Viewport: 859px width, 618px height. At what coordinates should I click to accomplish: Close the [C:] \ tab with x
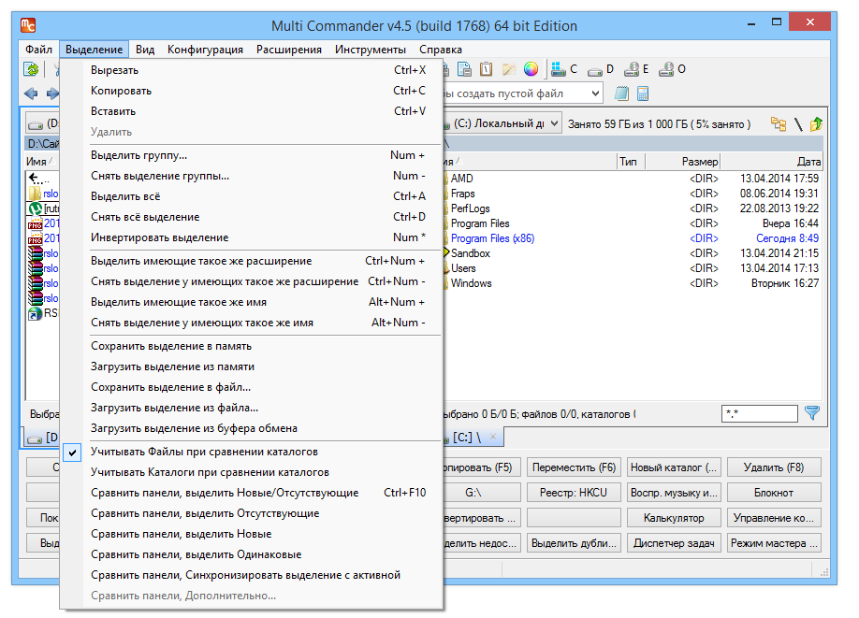(492, 437)
